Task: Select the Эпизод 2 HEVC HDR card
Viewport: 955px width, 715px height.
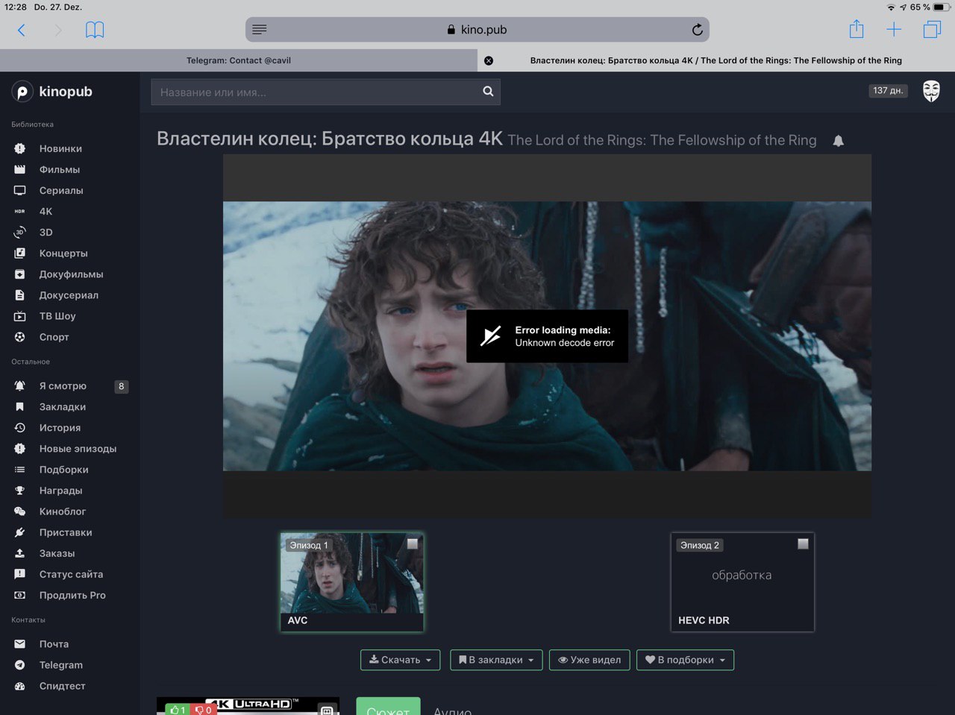Action: [742, 582]
